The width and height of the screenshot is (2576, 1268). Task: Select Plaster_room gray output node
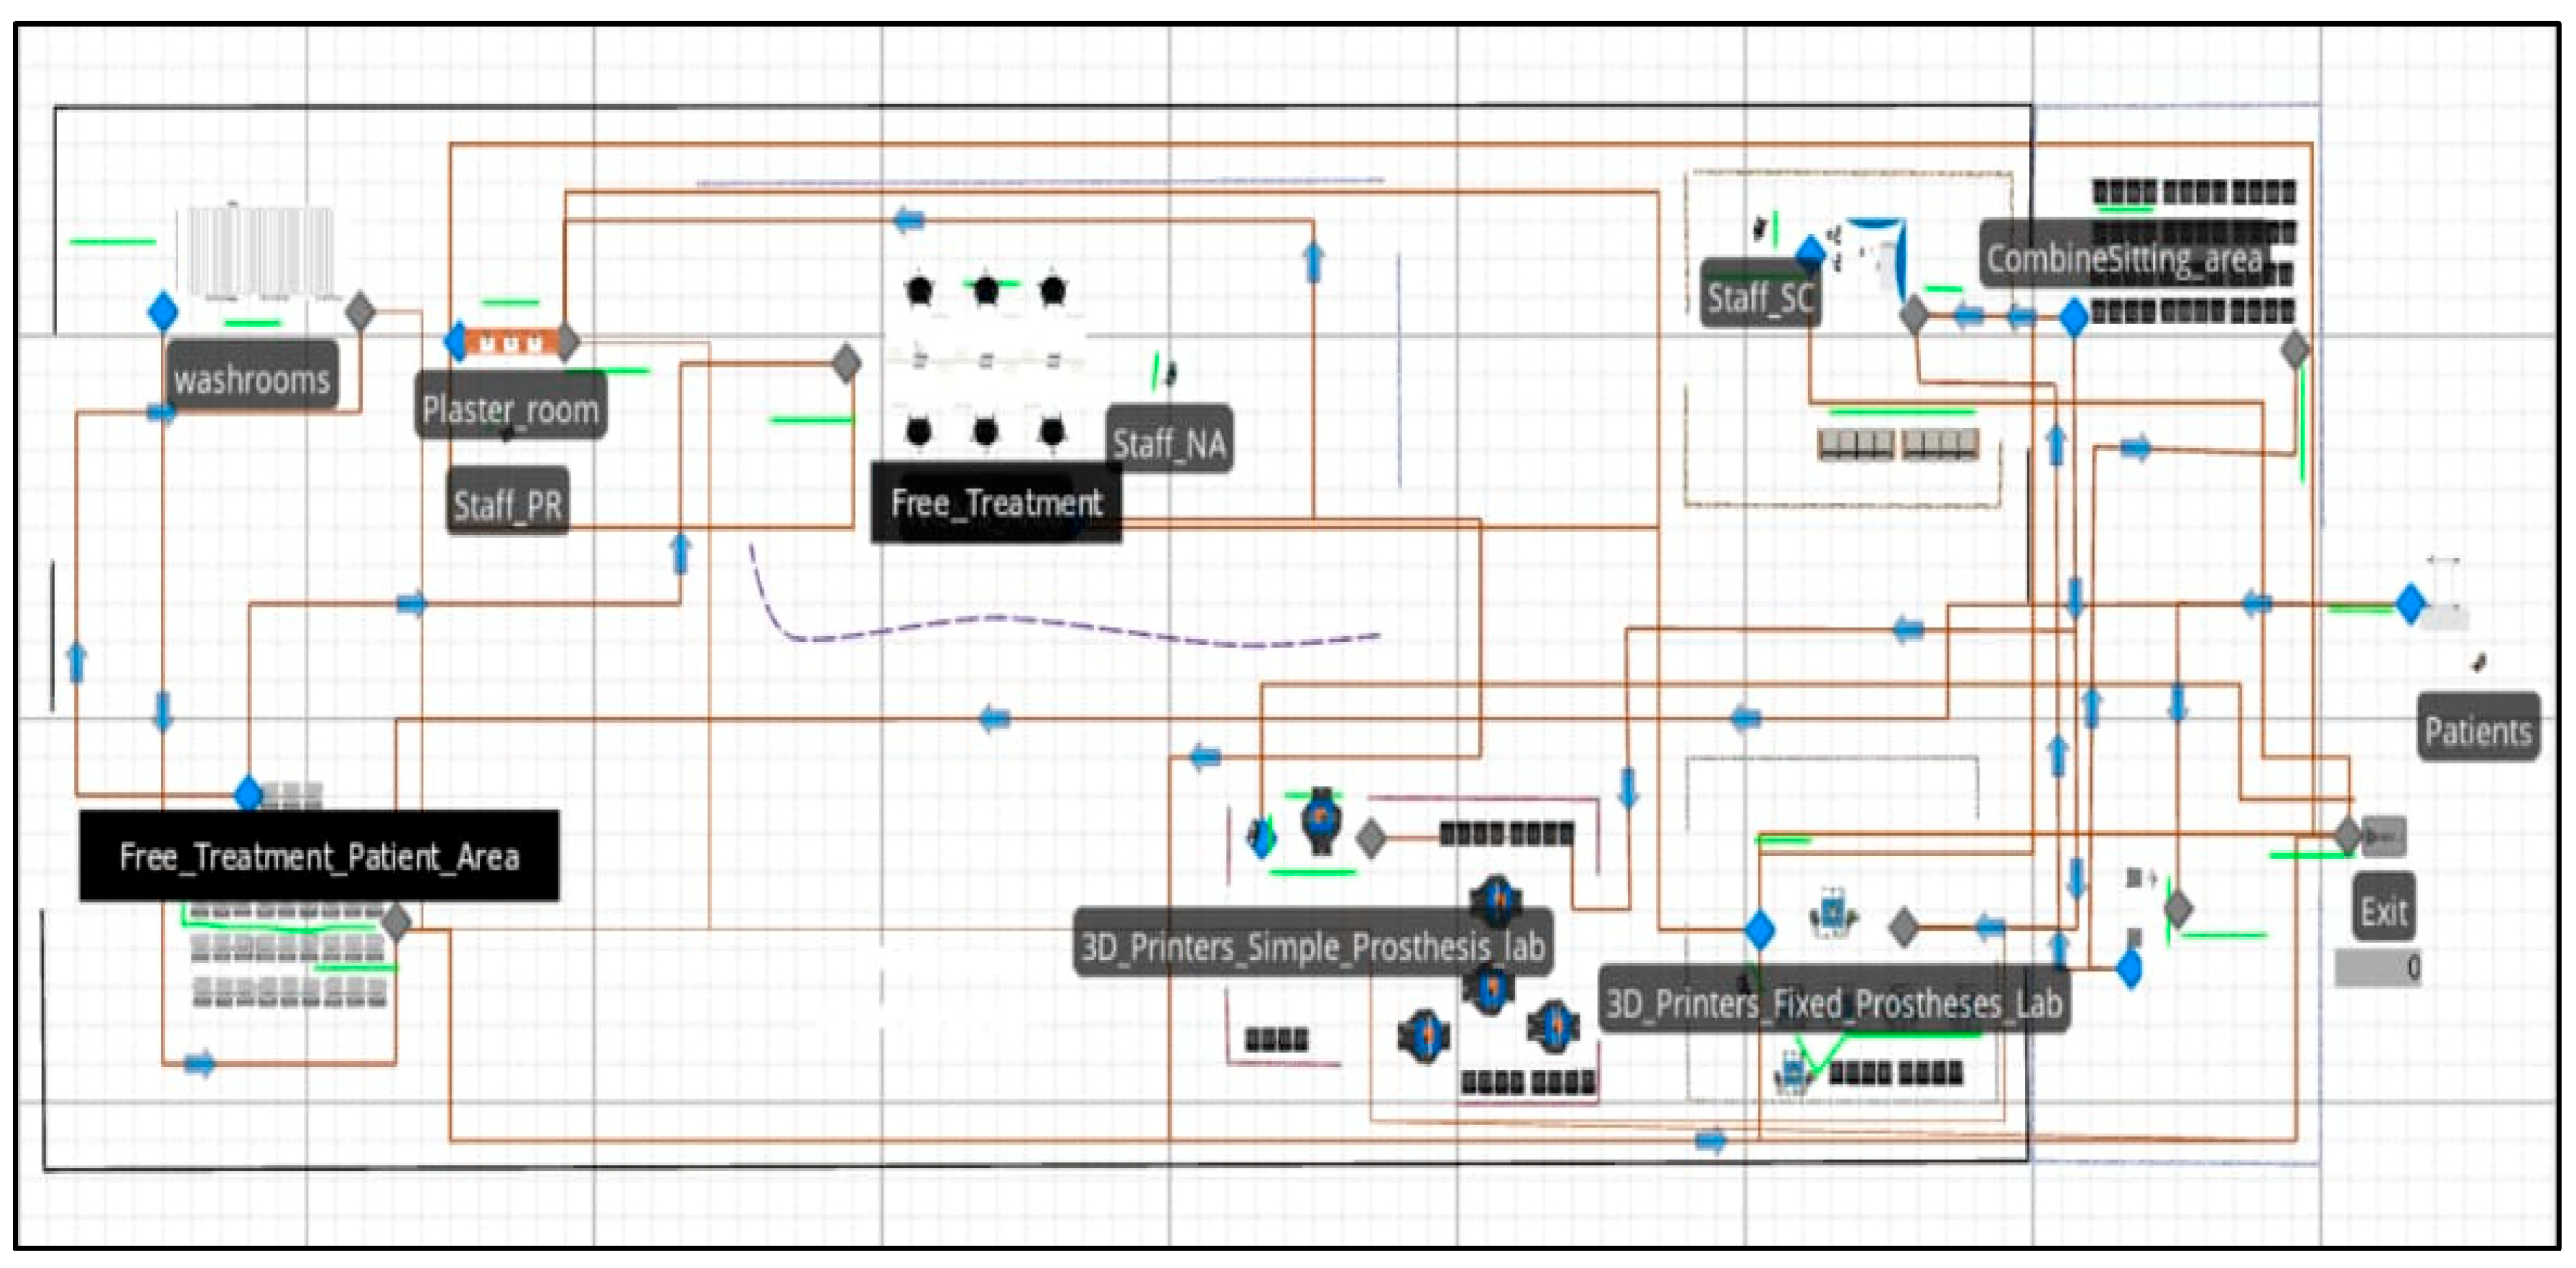566,342
